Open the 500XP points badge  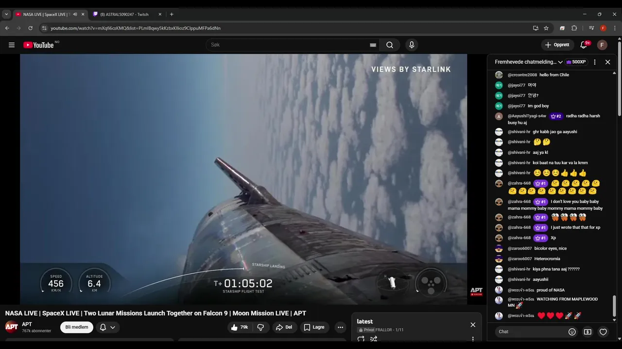click(576, 62)
